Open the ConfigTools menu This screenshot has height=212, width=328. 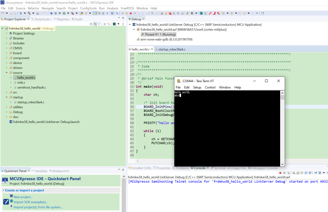click(x=88, y=8)
